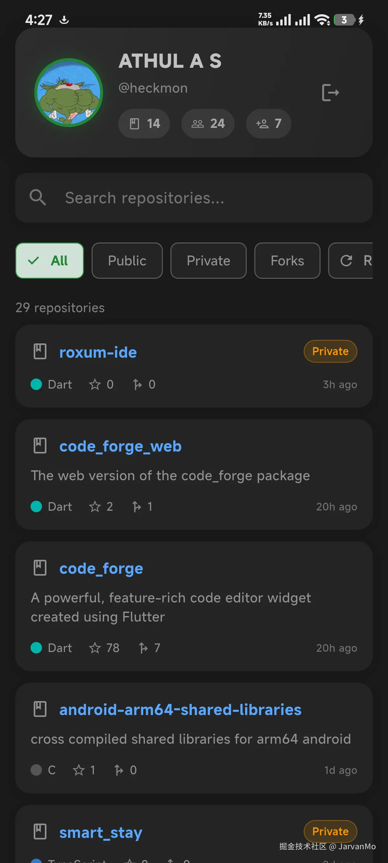Open the code_forge_web repository
Image resolution: width=388 pixels, height=863 pixels.
click(121, 446)
